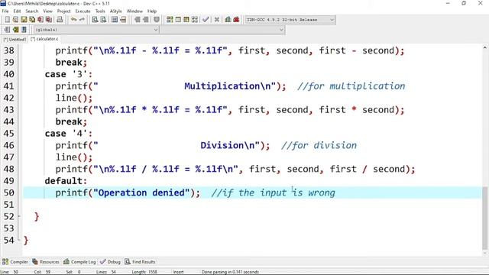This screenshot has height=275, width=489.
Task: Click the New file toolbar icon
Action: pyautogui.click(x=7, y=20)
